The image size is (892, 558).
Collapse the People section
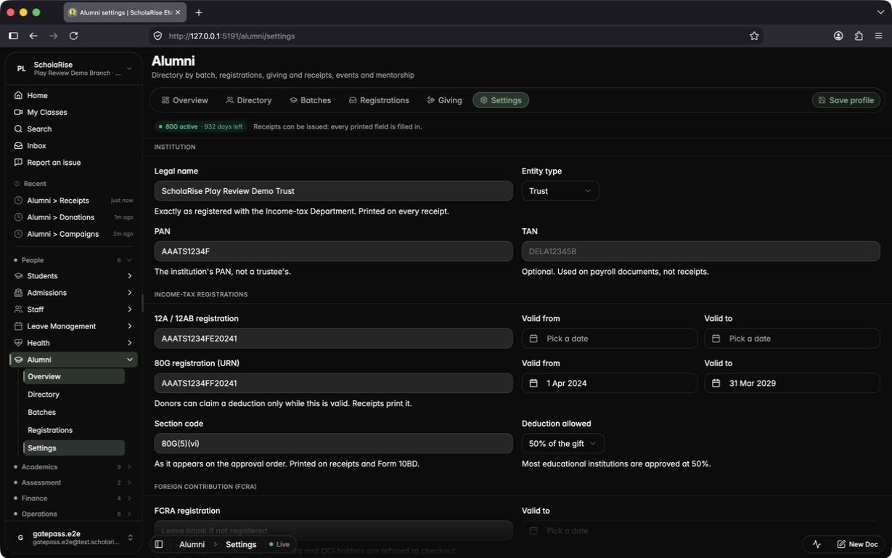[73, 260]
